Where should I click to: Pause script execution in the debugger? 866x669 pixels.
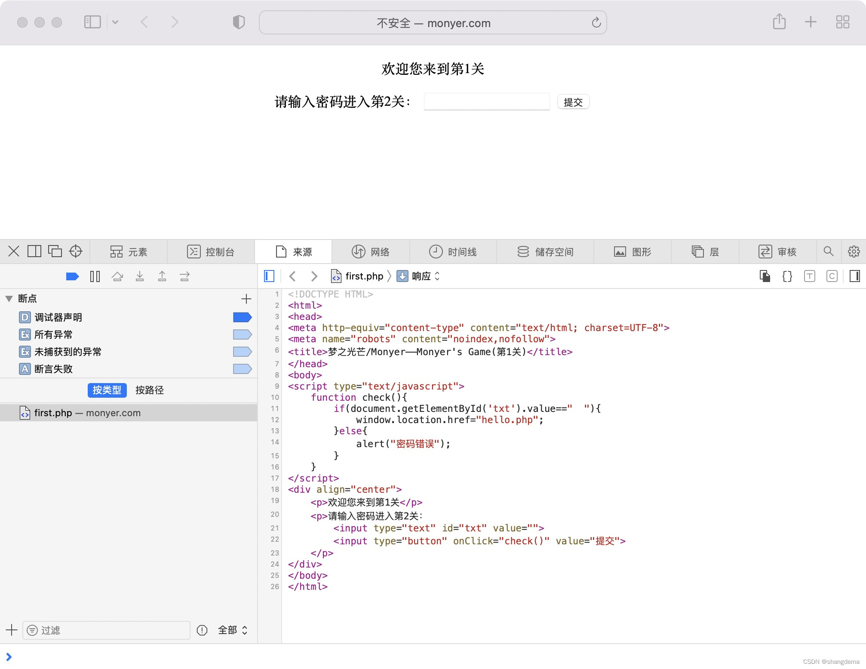(x=95, y=276)
